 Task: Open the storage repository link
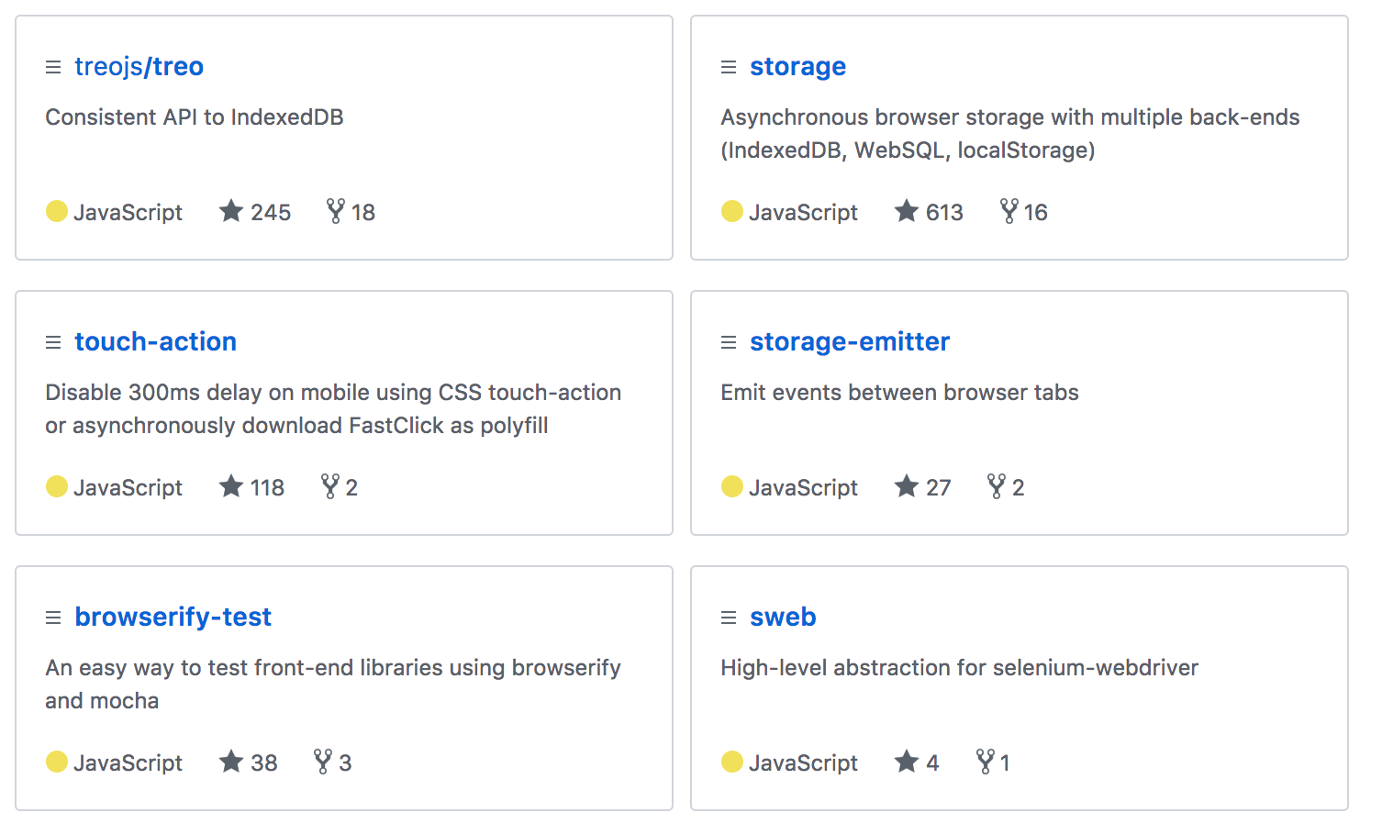(x=797, y=66)
